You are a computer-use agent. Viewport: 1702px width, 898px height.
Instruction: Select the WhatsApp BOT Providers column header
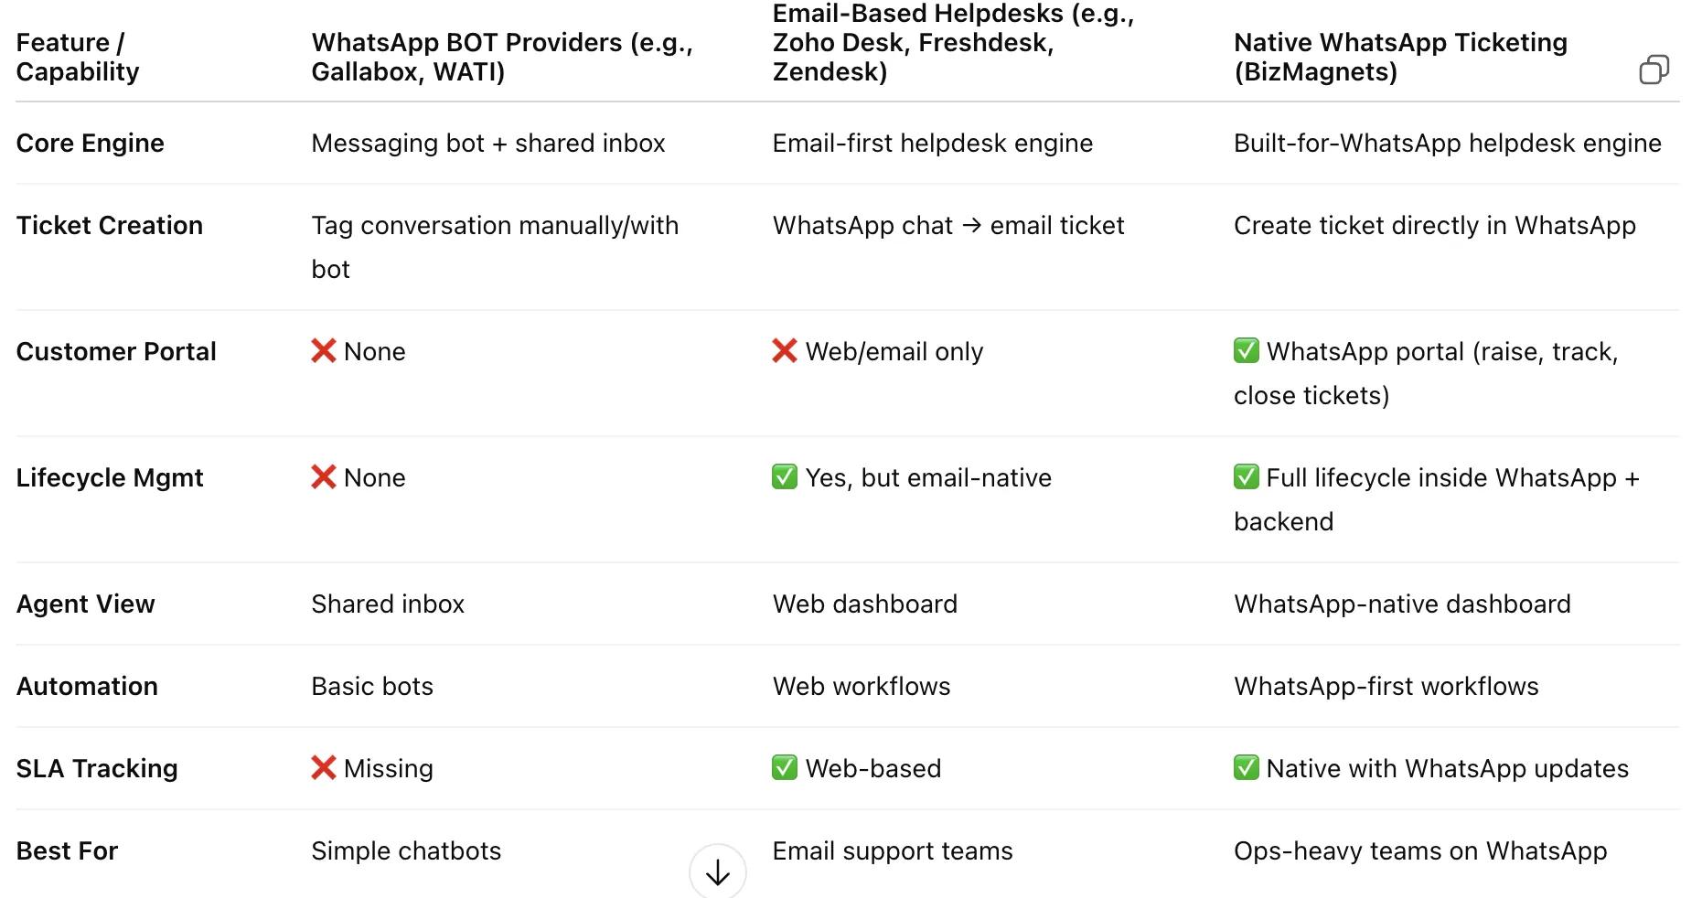pyautogui.click(x=502, y=57)
